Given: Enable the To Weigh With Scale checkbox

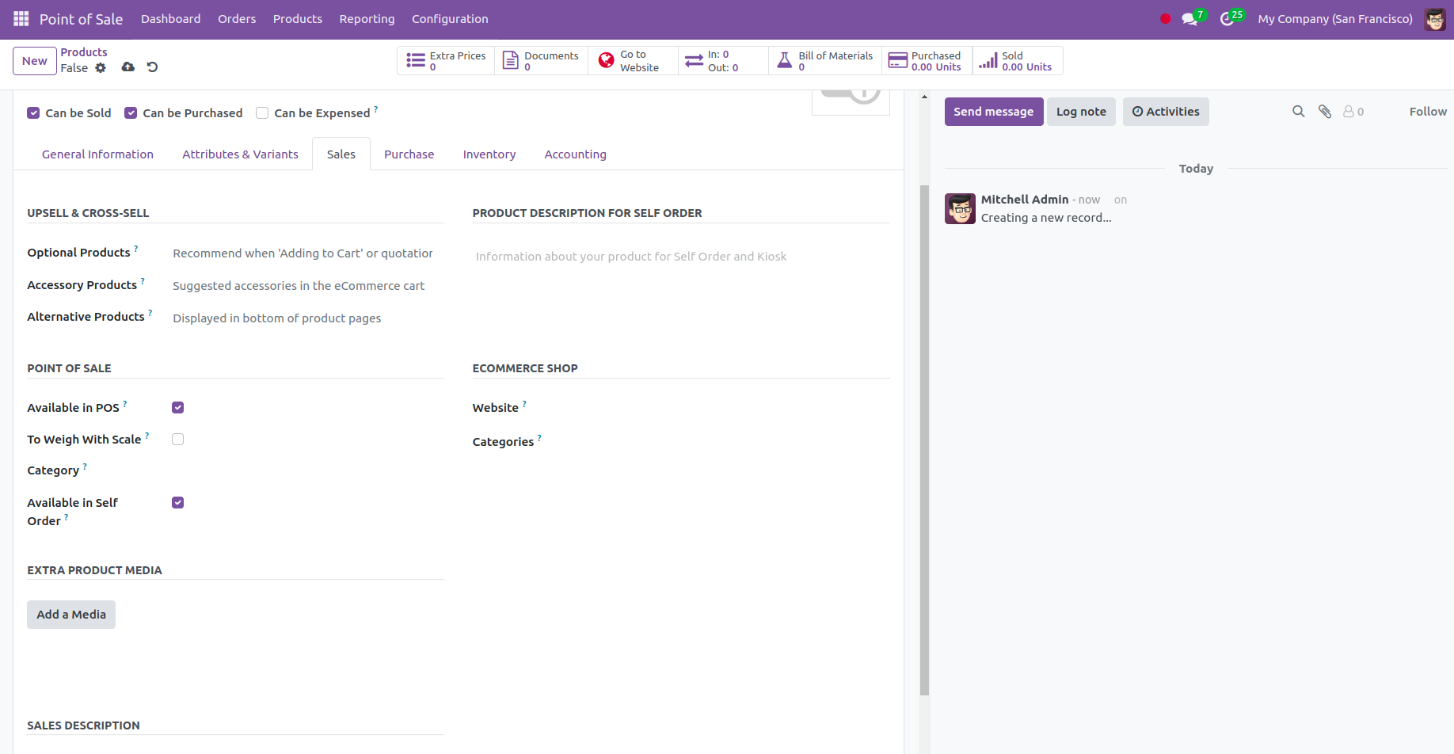Looking at the screenshot, I should point(178,440).
